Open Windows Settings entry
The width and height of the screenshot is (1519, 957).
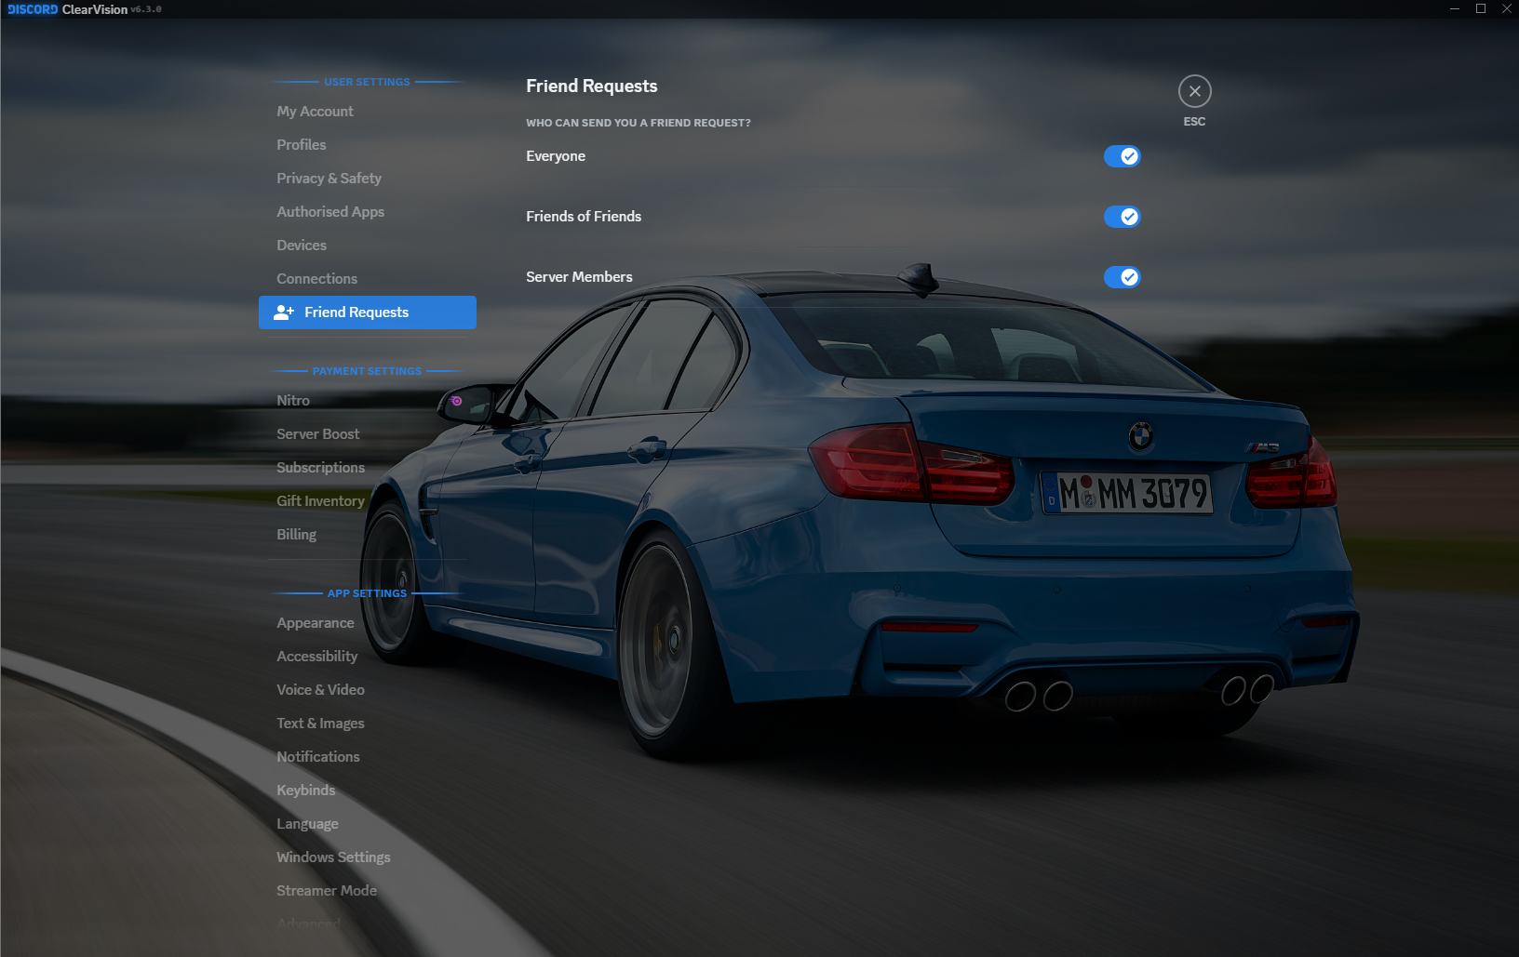(x=368, y=857)
